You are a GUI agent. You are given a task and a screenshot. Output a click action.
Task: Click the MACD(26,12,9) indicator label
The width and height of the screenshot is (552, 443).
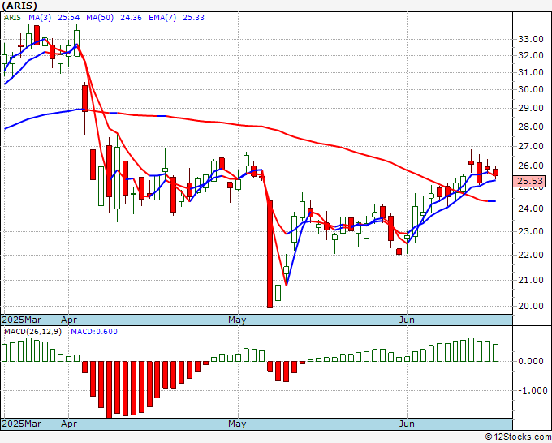(32, 332)
